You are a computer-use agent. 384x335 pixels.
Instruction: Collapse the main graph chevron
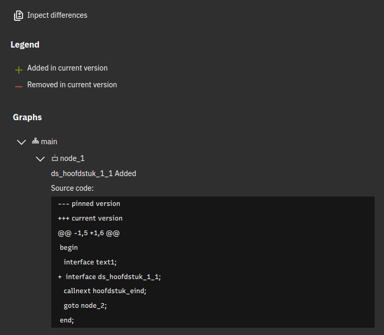[x=21, y=142]
